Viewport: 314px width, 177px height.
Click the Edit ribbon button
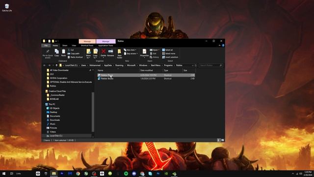click(153, 54)
